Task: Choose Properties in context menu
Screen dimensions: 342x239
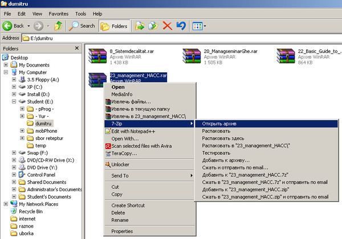Action: tap(149, 231)
